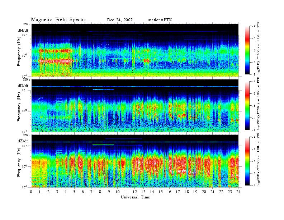Click the hour "8" tick label
284x220 pixels.
click(x=100, y=192)
